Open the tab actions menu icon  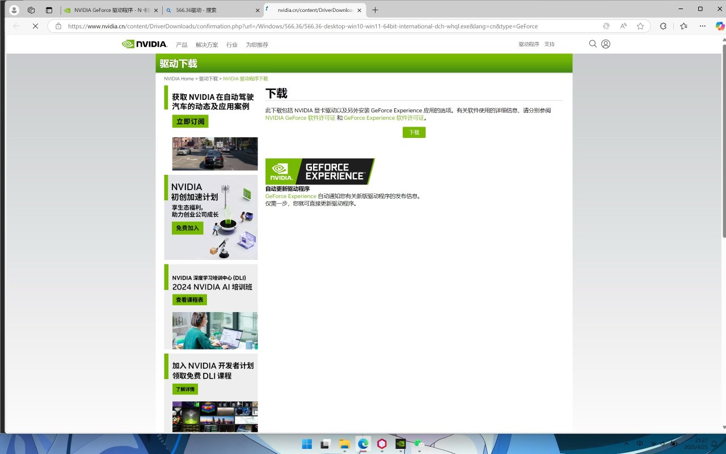click(49, 10)
